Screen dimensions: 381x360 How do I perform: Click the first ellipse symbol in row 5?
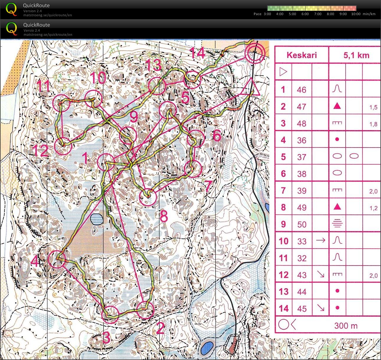pyautogui.click(x=337, y=156)
